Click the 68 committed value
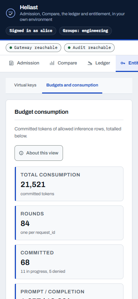The image size is (138, 299). pos(25,263)
